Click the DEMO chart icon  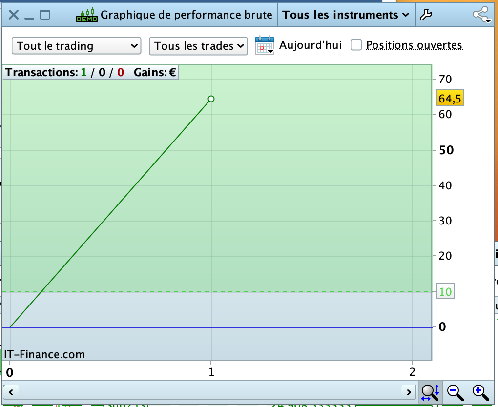(87, 15)
